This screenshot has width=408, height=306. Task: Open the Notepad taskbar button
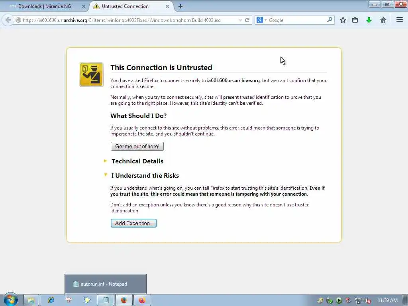click(106, 300)
